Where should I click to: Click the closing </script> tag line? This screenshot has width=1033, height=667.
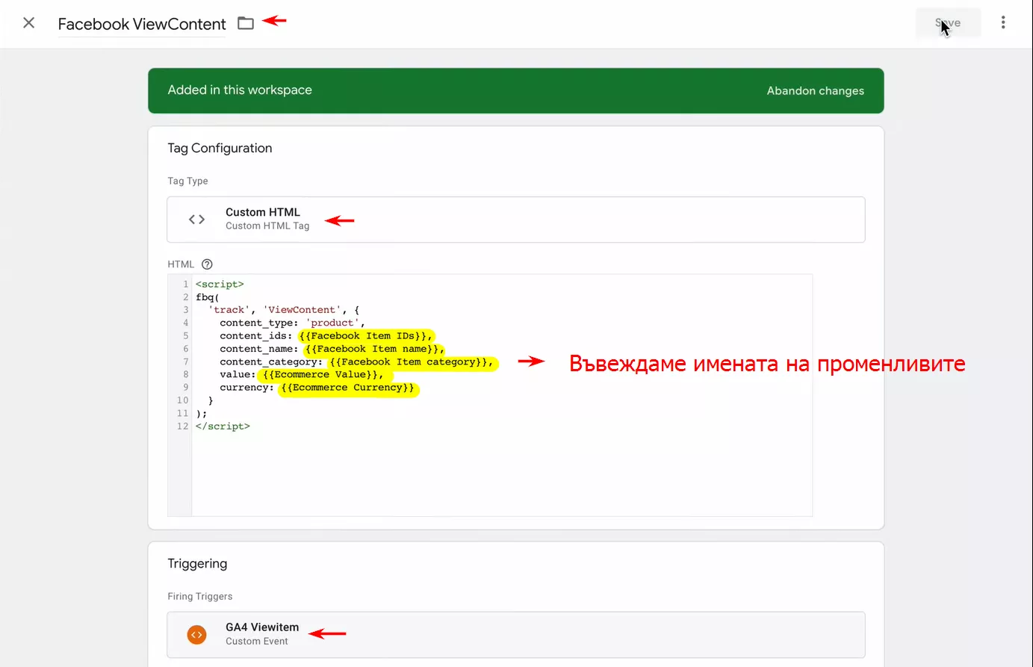tap(223, 426)
